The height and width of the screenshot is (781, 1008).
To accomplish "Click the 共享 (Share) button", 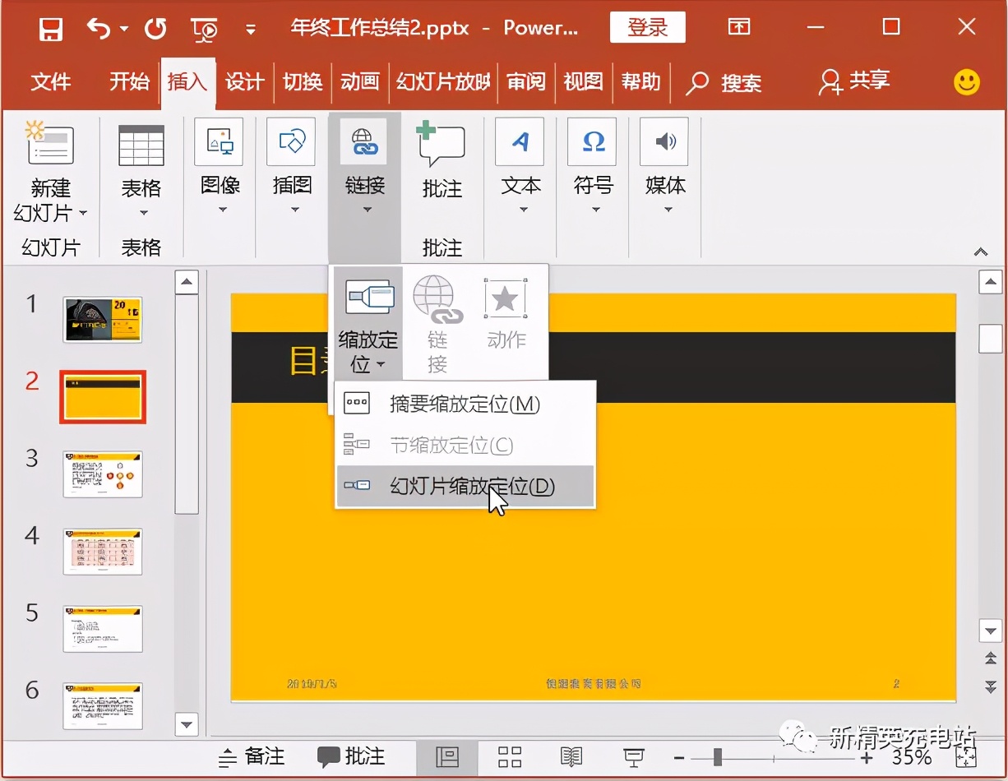I will [853, 82].
